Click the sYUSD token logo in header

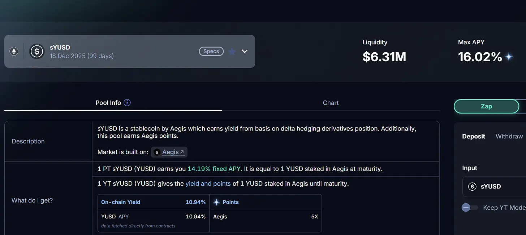[x=37, y=51]
